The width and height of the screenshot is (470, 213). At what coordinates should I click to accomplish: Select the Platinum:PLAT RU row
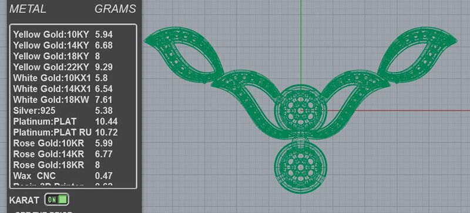(x=73, y=132)
